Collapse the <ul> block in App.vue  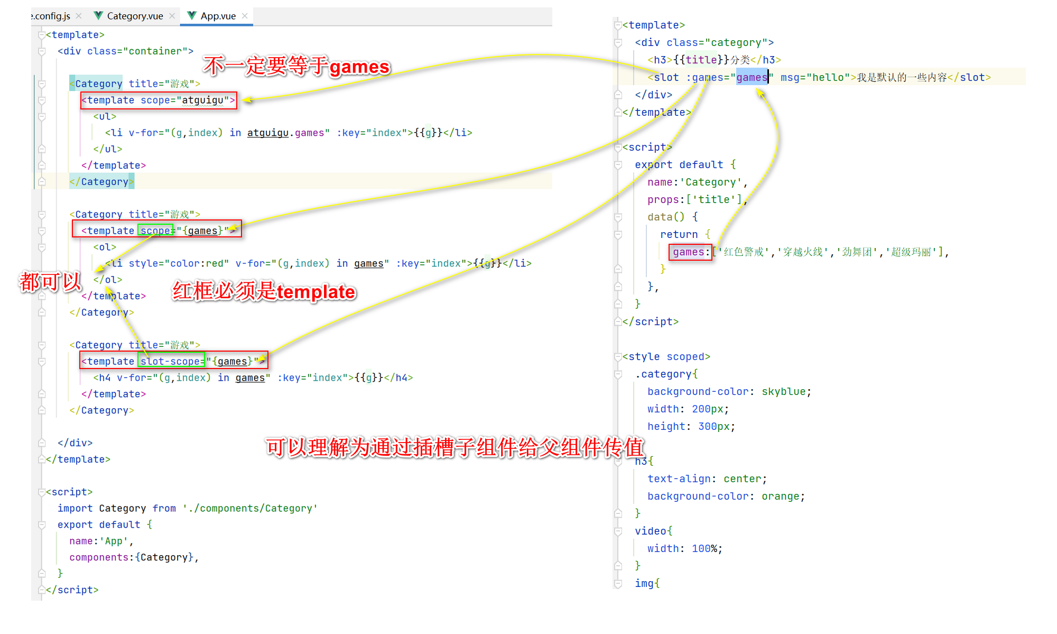coord(41,116)
